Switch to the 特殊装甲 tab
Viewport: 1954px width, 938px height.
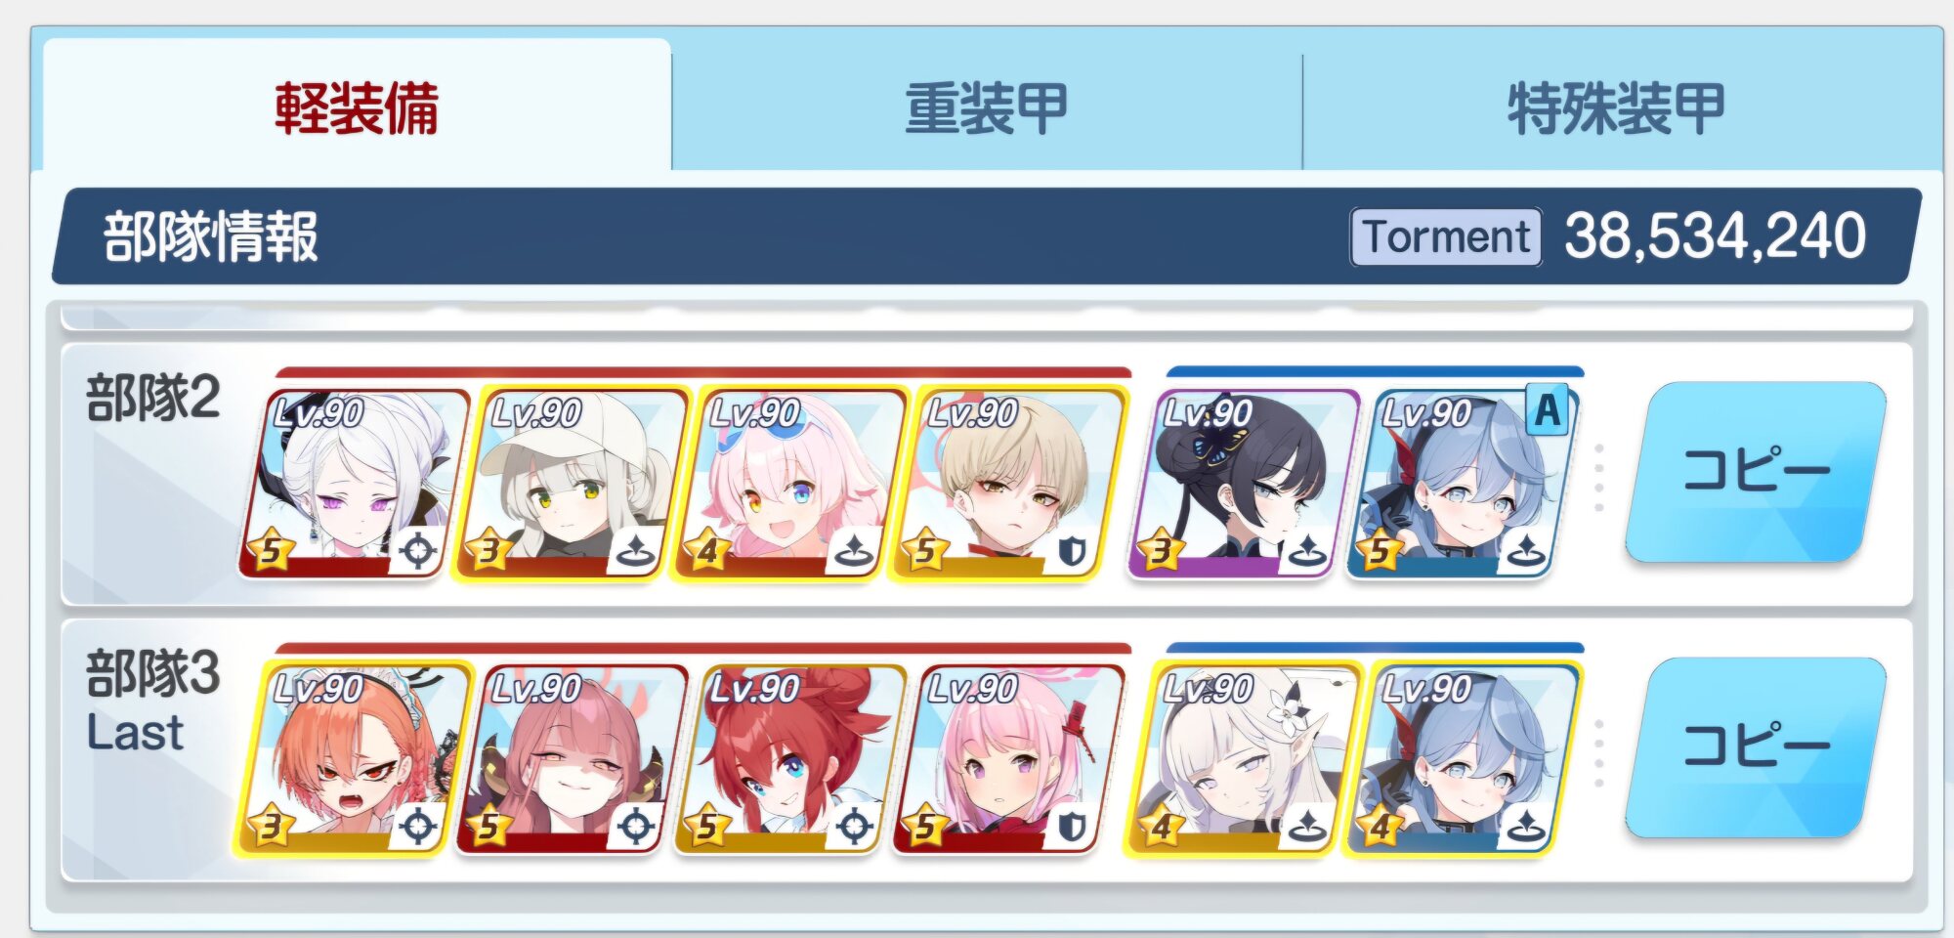pyautogui.click(x=1617, y=107)
